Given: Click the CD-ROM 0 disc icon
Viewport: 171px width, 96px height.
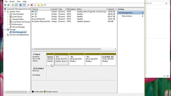Looking at the screenshot, I should (x=34, y=68).
